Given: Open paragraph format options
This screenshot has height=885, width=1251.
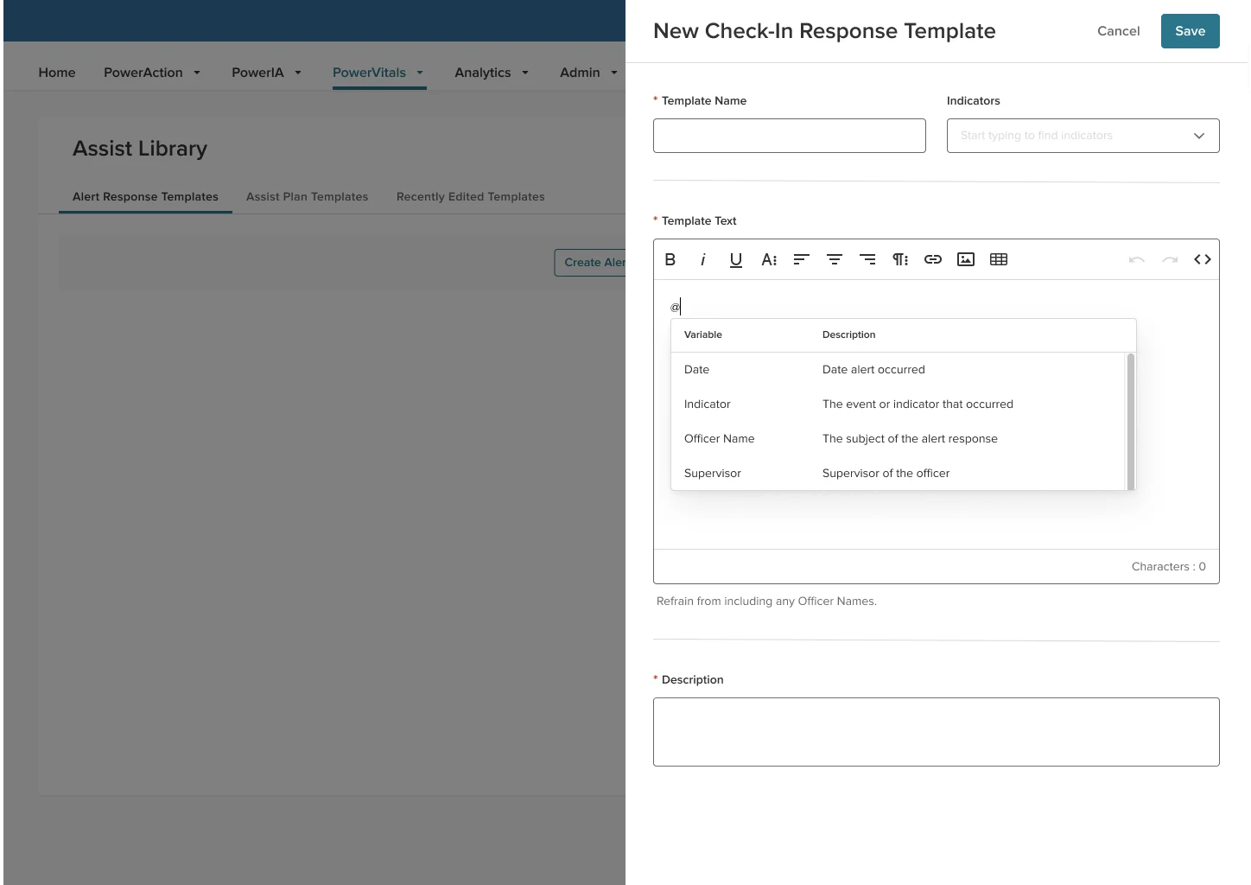Looking at the screenshot, I should click(900, 259).
